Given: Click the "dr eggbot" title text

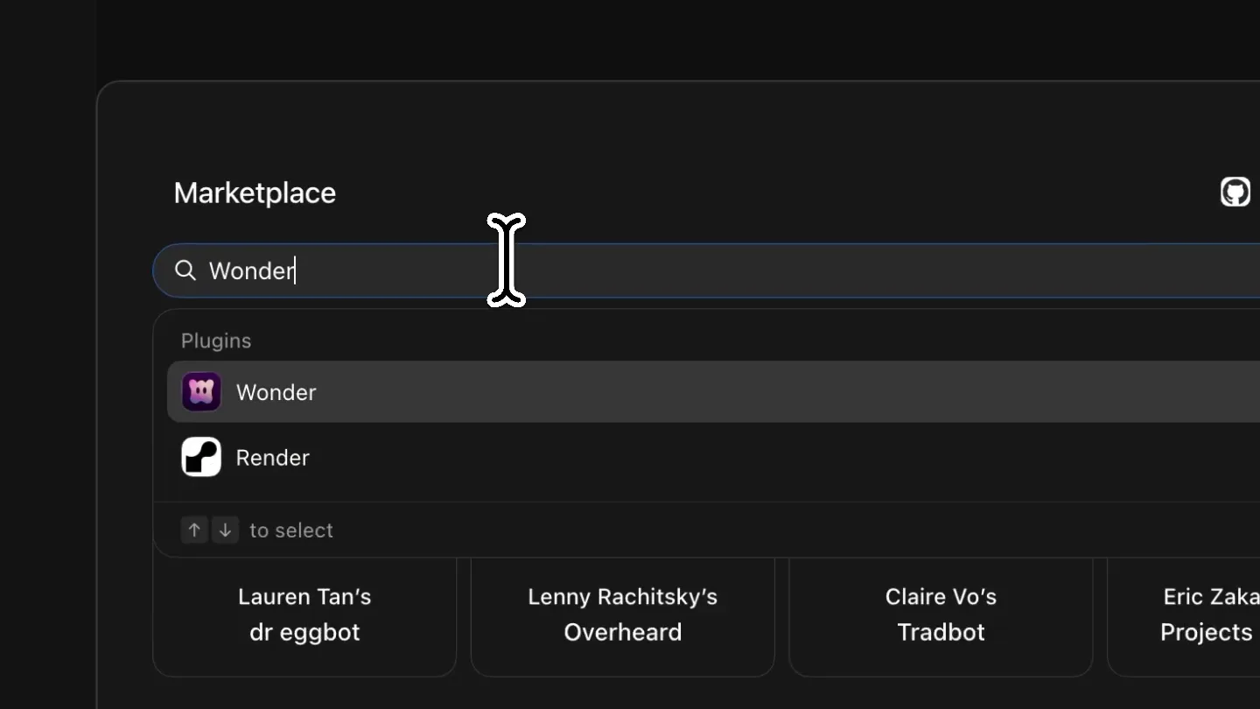Looking at the screenshot, I should (304, 633).
